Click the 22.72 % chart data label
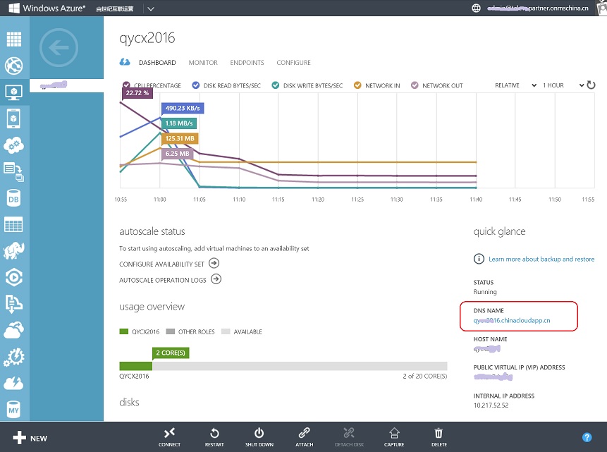Screen dimensions: 607x452 pyautogui.click(x=137, y=93)
